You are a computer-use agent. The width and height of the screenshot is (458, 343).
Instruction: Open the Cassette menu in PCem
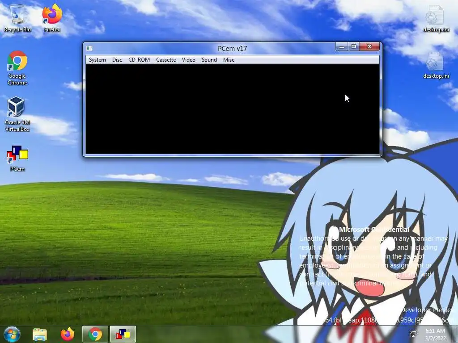click(166, 60)
